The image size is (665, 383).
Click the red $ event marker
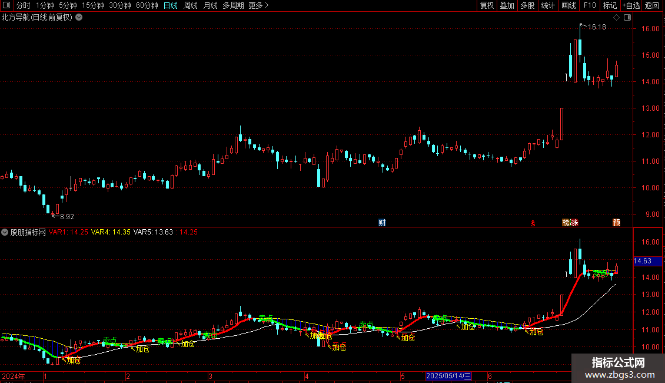533,223
